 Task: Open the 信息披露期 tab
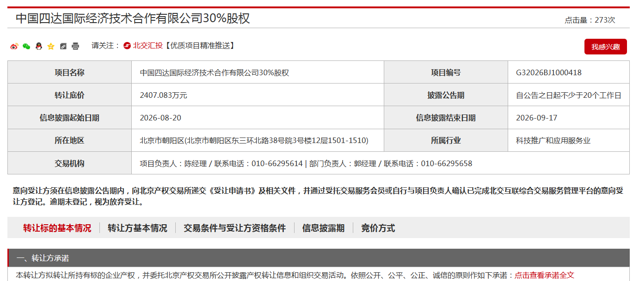[323, 228]
